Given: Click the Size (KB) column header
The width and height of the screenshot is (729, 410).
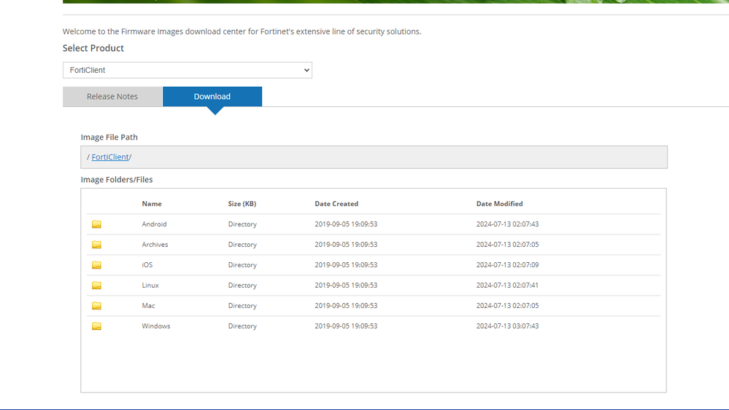Looking at the screenshot, I should coord(242,204).
